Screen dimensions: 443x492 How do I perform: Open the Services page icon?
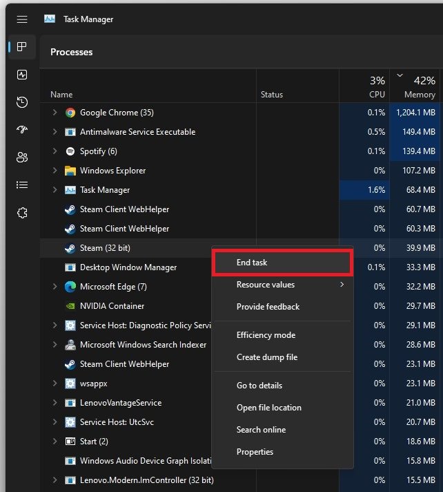tap(22, 213)
